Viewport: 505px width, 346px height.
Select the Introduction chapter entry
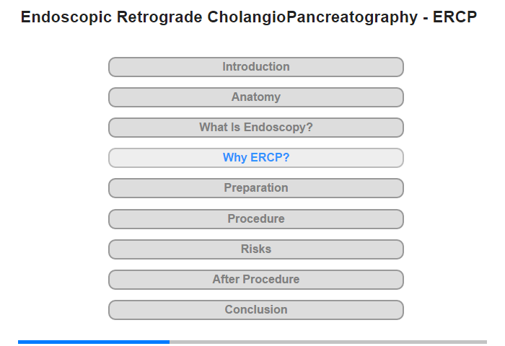pos(255,67)
